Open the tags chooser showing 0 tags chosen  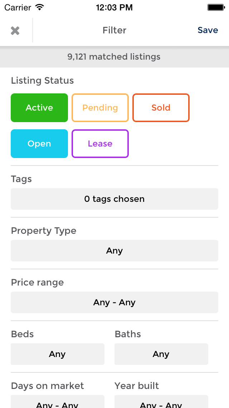pos(114,199)
